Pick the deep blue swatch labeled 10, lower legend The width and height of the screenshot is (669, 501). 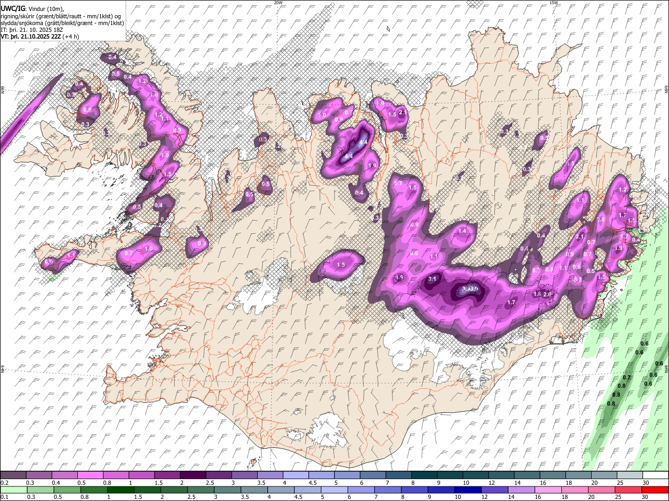pyautogui.click(x=468, y=490)
